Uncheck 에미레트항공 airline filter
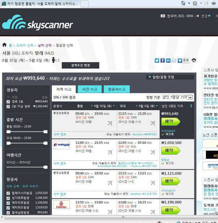Image resolution: width=218 pixels, height=223 pixels. pyautogui.click(x=8, y=203)
